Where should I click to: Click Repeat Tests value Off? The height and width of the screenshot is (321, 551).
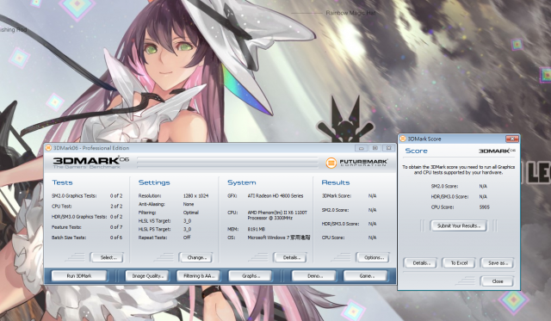(187, 238)
